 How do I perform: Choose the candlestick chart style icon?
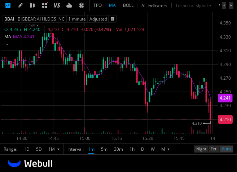click(x=32, y=5)
